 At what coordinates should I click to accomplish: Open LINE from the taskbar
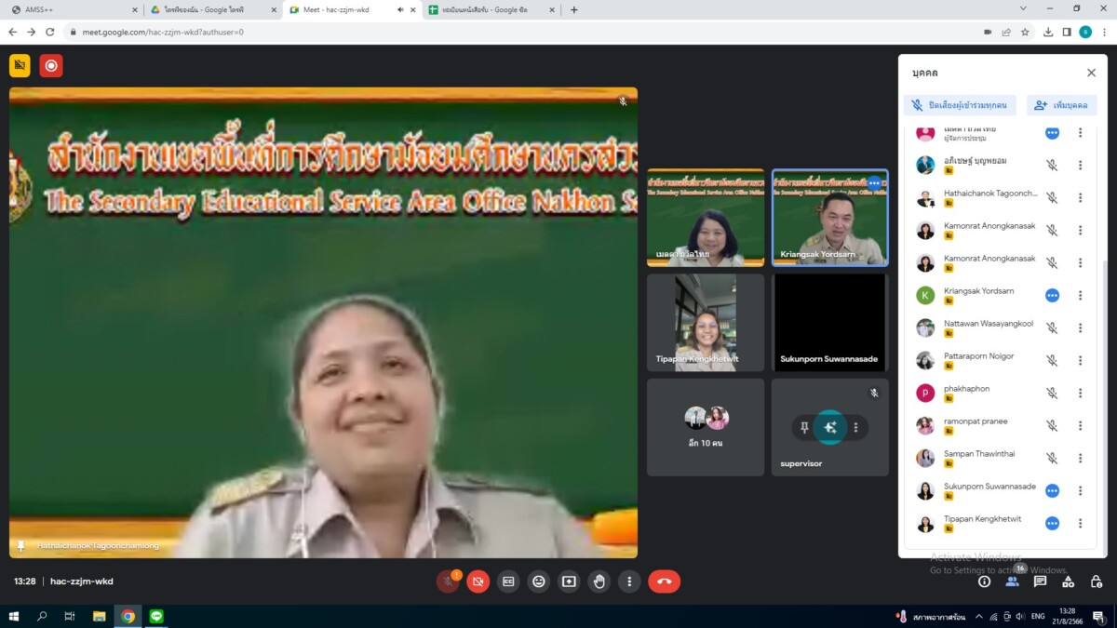pyautogui.click(x=156, y=616)
